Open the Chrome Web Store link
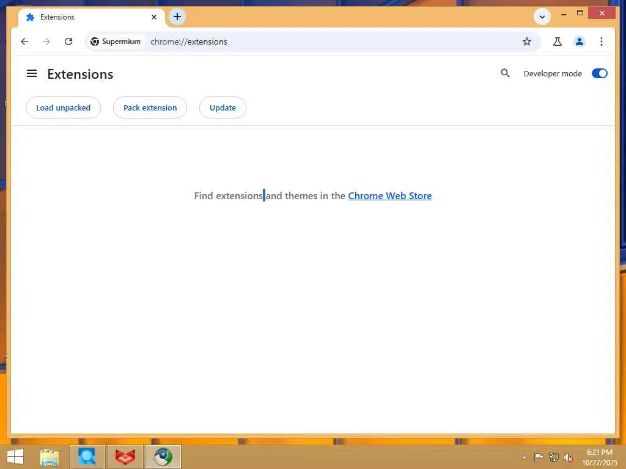 [x=389, y=196]
